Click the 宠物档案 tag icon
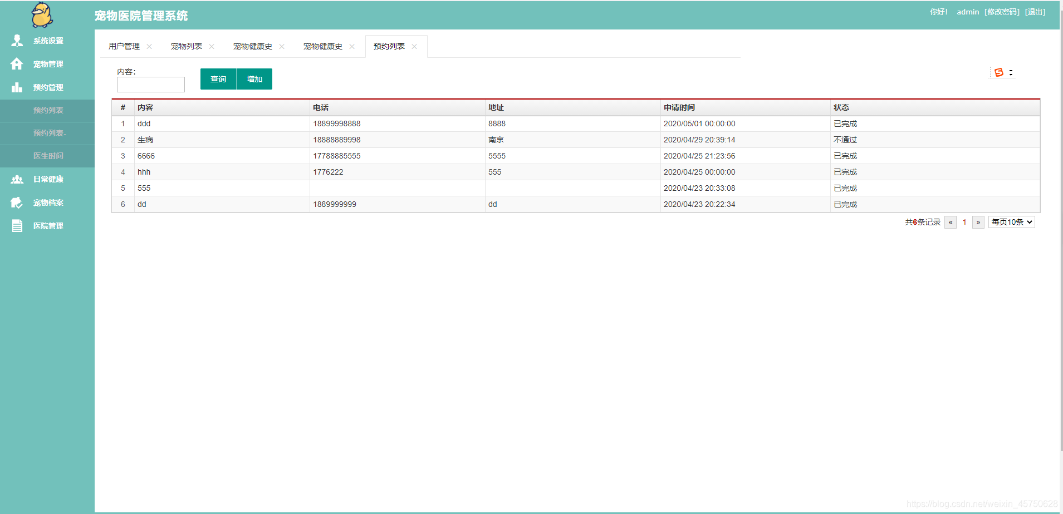This screenshot has width=1063, height=514. click(17, 202)
